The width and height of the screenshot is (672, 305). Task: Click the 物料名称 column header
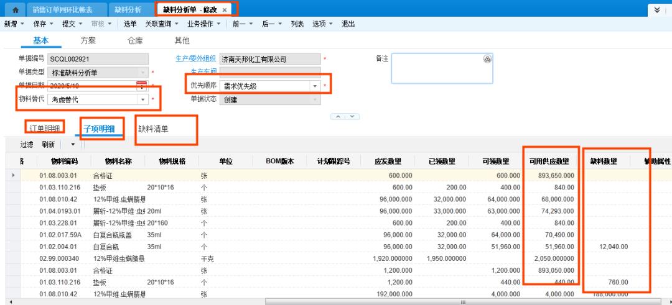(118, 162)
